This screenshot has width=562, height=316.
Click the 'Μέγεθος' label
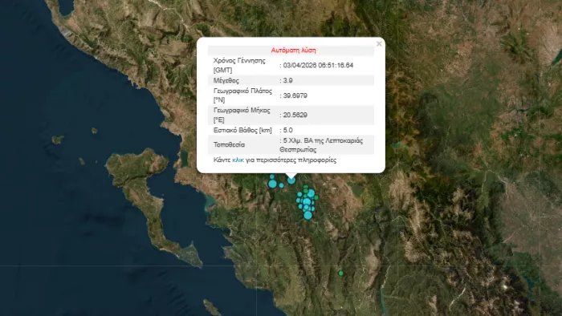pyautogui.click(x=226, y=80)
